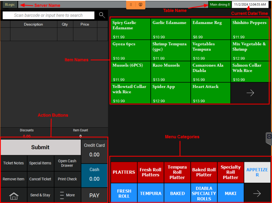Select Specialty Roll Platter category
This screenshot has height=203, width=272.
click(x=231, y=172)
